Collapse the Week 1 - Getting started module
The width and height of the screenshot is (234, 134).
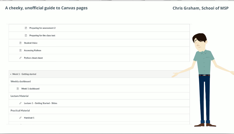[x=11, y=74]
